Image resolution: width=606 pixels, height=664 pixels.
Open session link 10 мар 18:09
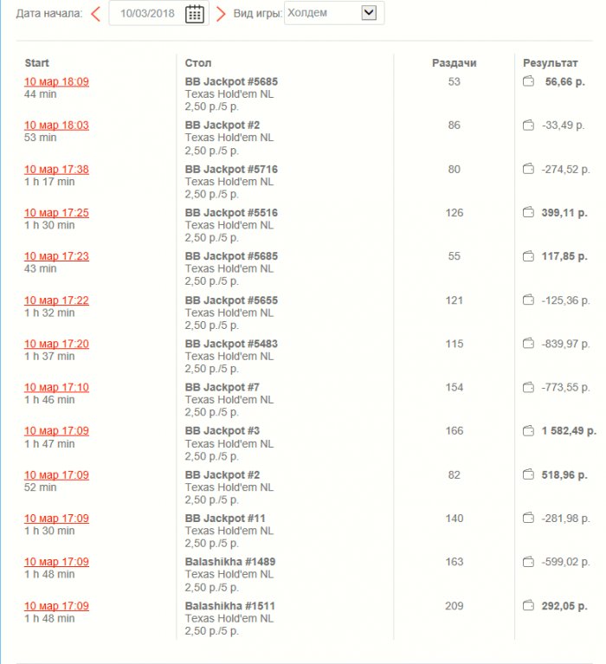tap(56, 81)
